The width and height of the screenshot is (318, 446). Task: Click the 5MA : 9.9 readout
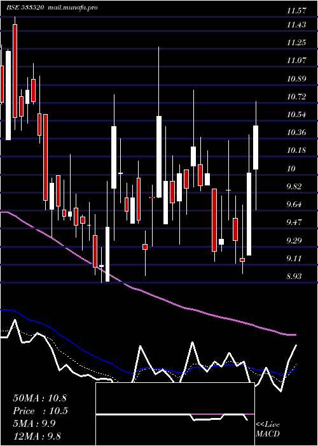(34, 424)
